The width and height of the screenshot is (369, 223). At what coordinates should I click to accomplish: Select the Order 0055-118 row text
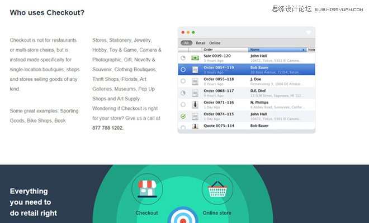(x=219, y=79)
